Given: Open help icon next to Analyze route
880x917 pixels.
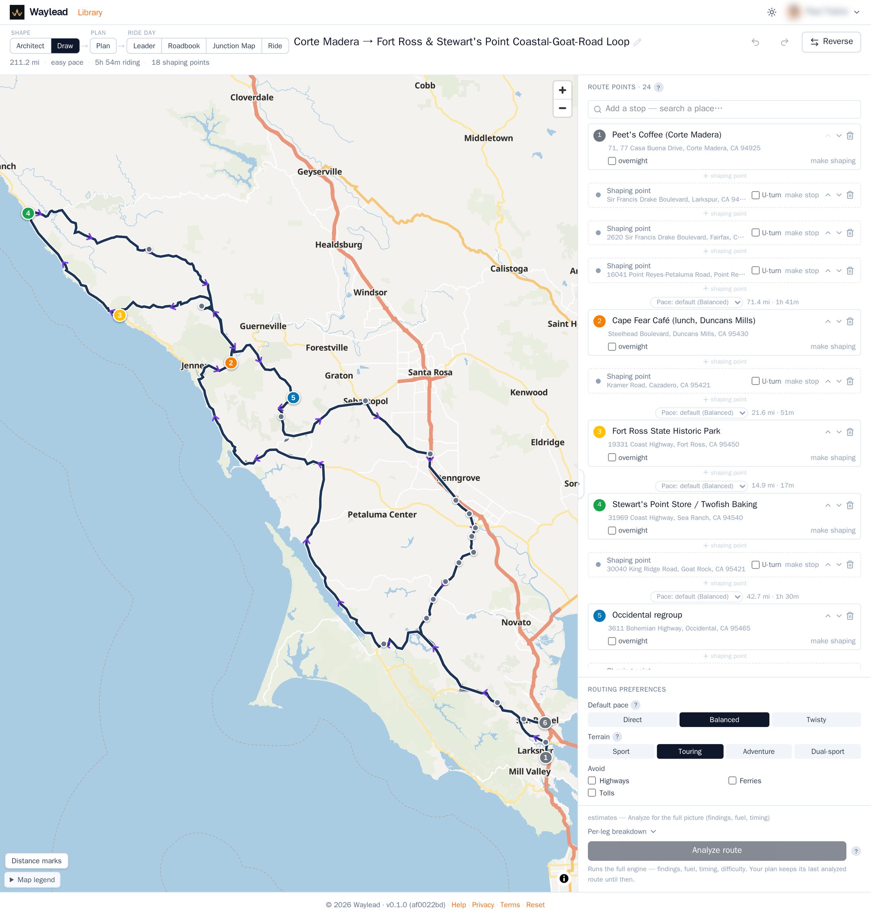Looking at the screenshot, I should 856,851.
